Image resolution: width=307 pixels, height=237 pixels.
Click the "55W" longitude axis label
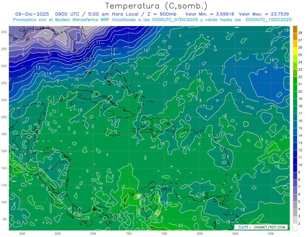pyautogui.click(x=271, y=234)
